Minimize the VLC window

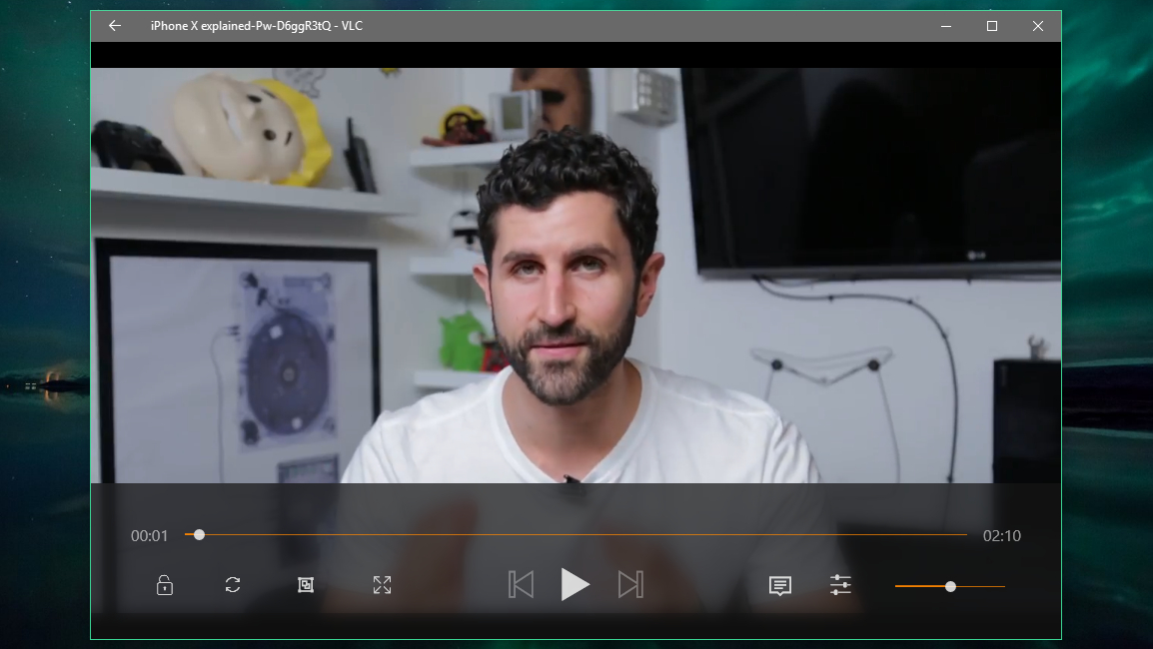click(946, 27)
